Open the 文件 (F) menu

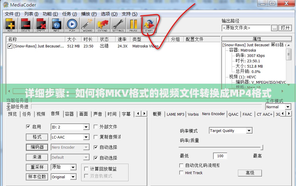(12, 14)
